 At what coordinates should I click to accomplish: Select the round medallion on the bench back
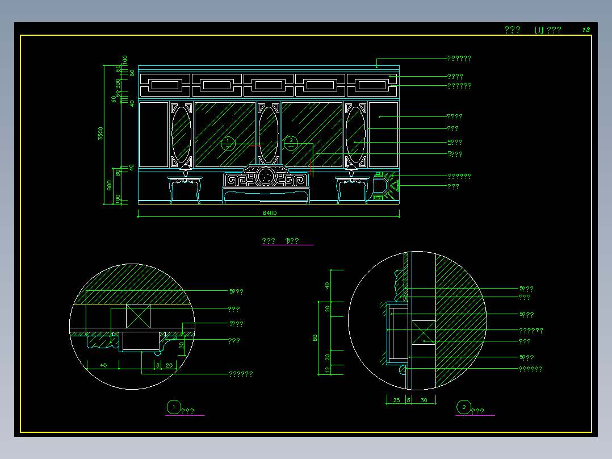tap(266, 176)
